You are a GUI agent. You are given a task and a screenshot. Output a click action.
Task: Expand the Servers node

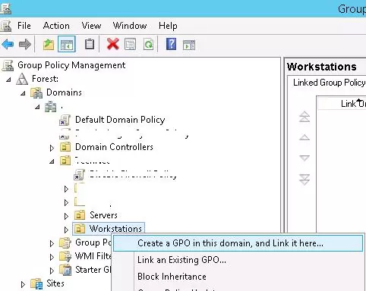click(66, 216)
